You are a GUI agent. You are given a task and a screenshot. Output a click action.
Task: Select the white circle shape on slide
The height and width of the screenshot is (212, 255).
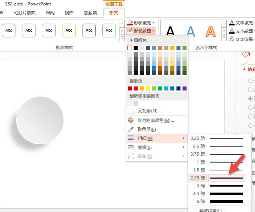click(40, 120)
